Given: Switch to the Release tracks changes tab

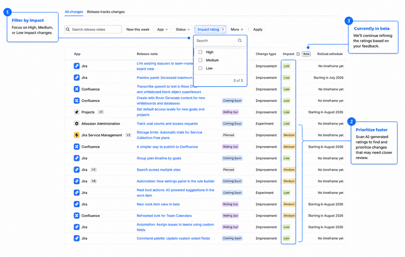Looking at the screenshot, I should pos(106,12).
